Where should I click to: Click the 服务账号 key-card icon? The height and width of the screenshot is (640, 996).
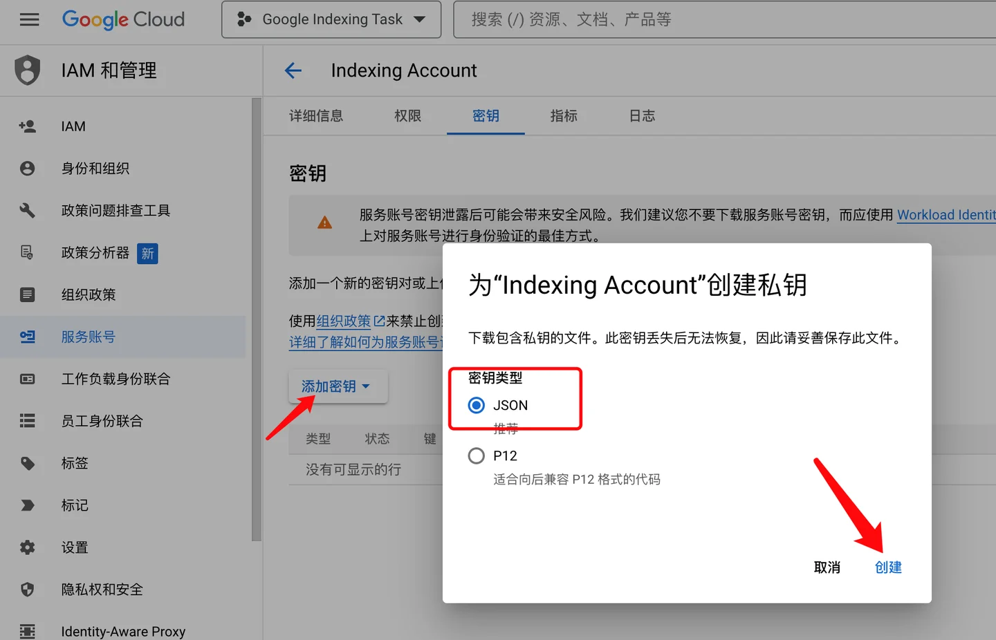(x=28, y=337)
